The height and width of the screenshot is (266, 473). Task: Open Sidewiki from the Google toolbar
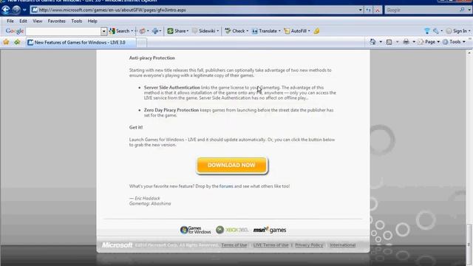click(x=204, y=31)
